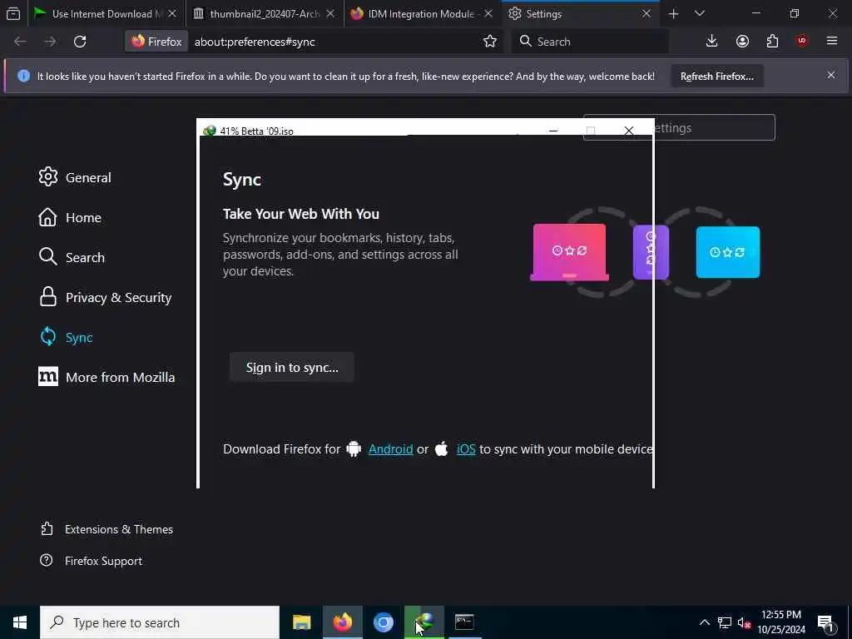Click the Sign in to sync... button
Viewport: 852px width, 639px height.
292,367
